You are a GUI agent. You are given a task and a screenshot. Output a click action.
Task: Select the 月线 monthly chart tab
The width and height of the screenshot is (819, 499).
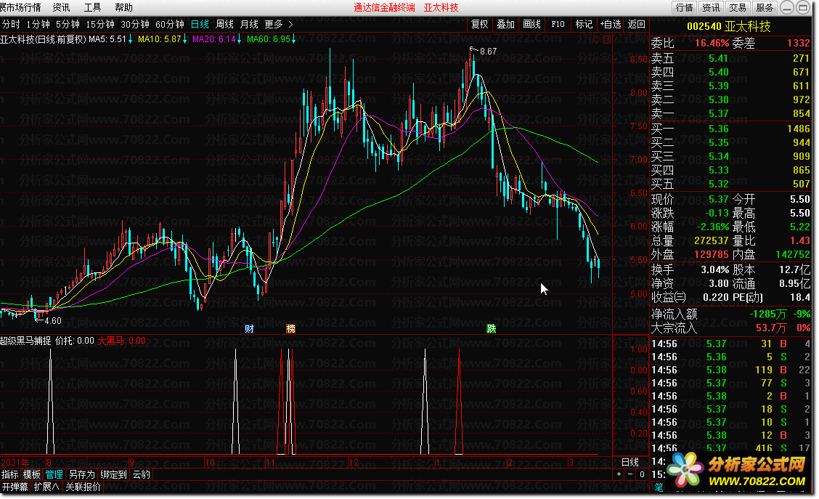coord(249,24)
